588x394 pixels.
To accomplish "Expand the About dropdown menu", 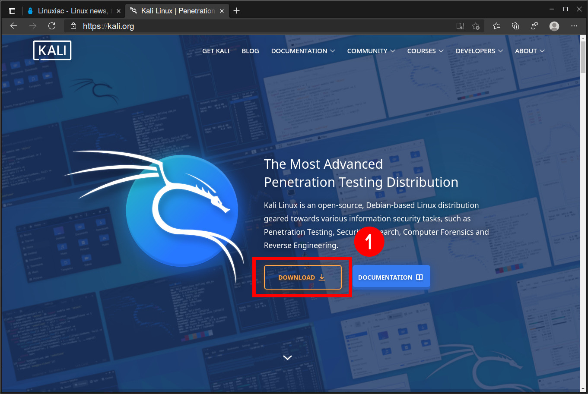I will [x=530, y=51].
